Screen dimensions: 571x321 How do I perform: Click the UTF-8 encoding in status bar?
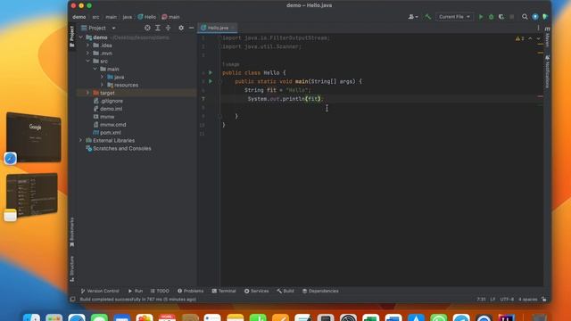click(507, 300)
